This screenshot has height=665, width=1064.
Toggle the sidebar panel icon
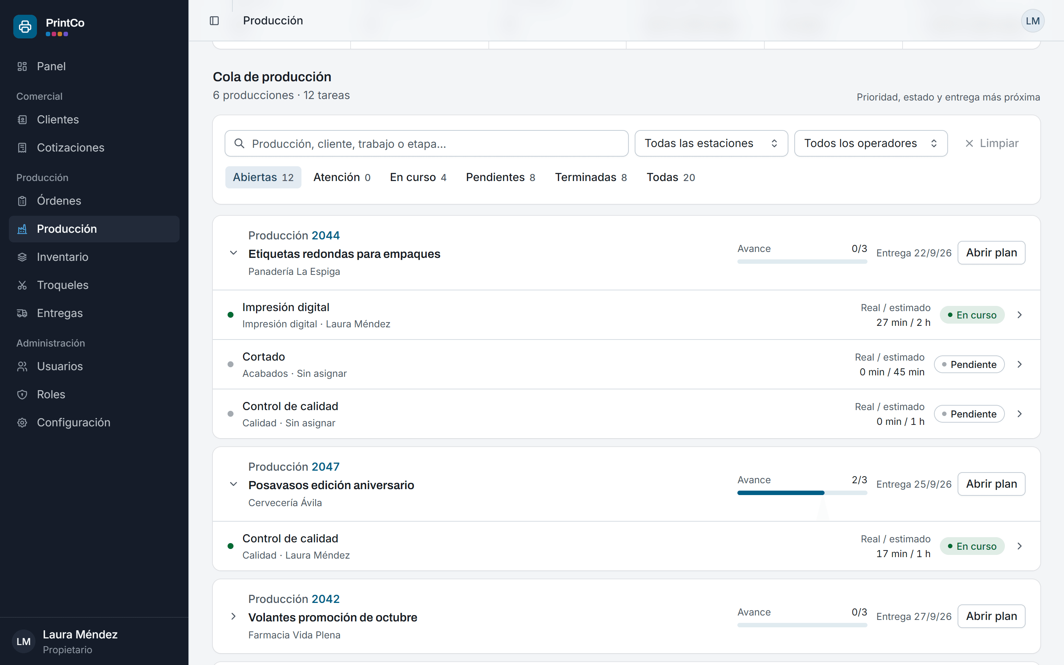[214, 21]
